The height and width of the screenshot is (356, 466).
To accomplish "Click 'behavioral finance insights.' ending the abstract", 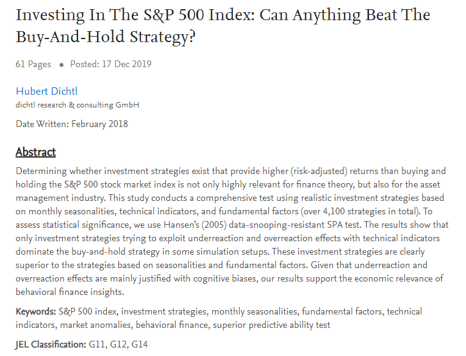I will (70, 292).
